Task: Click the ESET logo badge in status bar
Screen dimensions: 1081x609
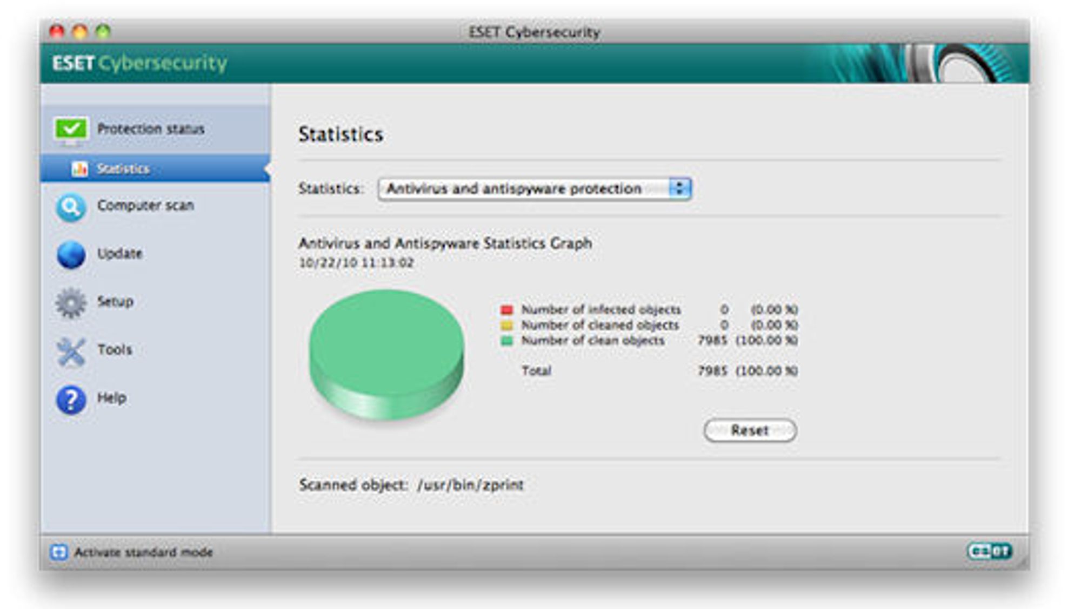Action: [x=989, y=551]
